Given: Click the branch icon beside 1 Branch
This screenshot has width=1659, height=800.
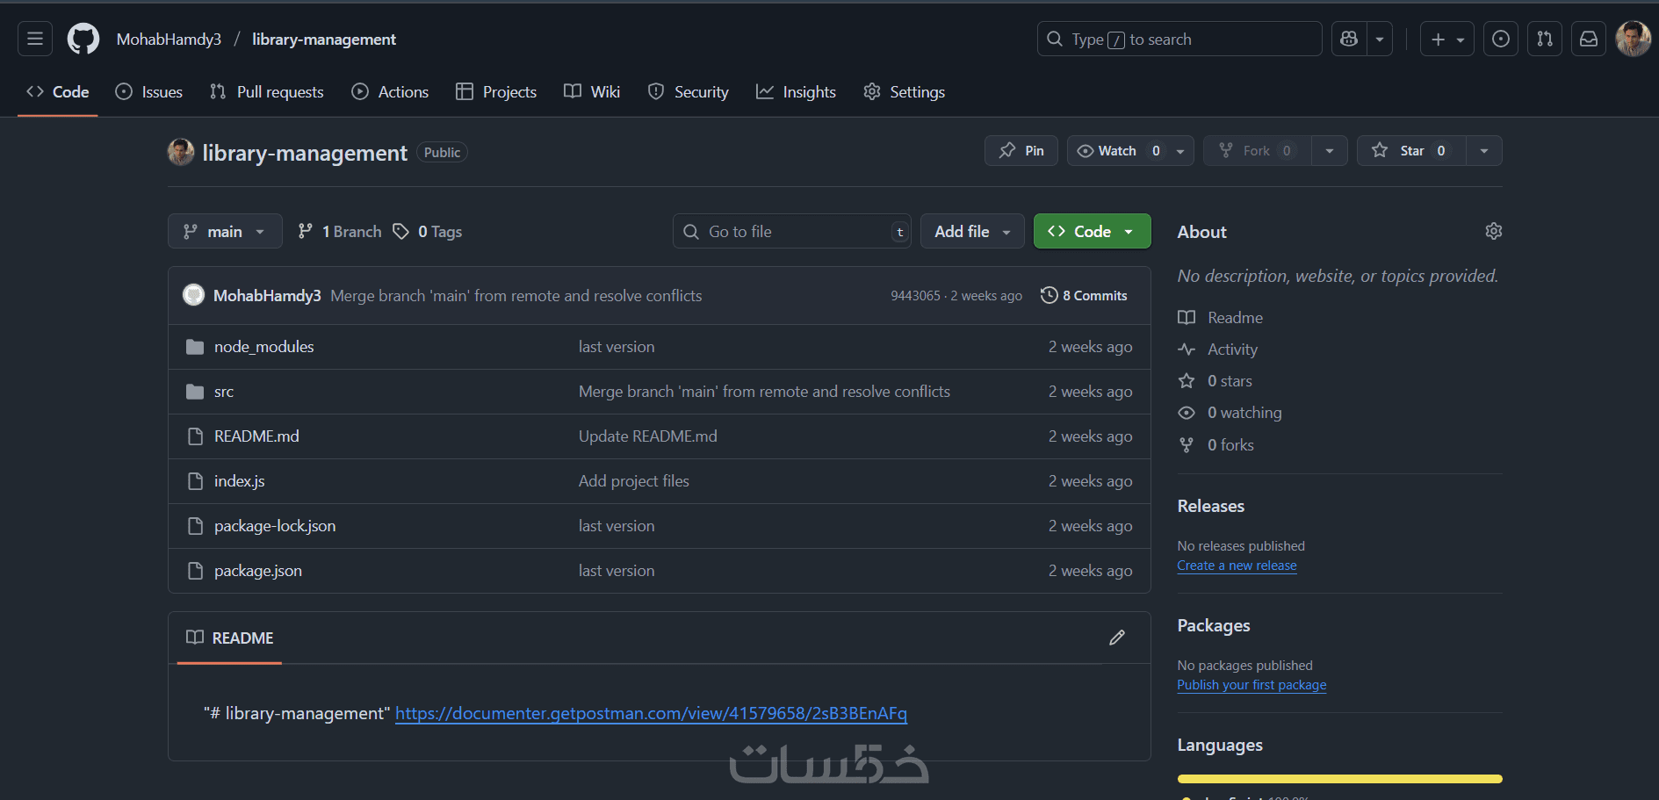Looking at the screenshot, I should click(305, 231).
